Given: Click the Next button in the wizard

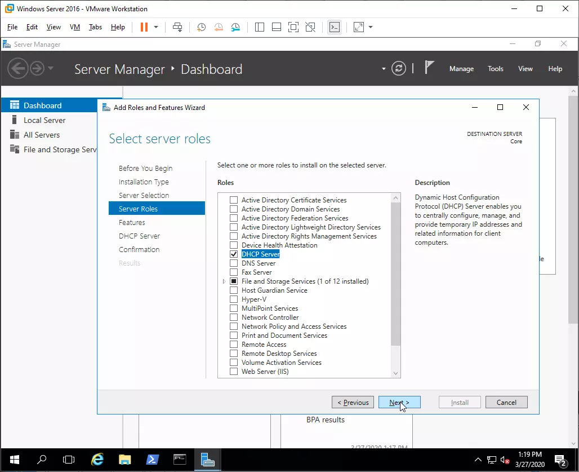Looking at the screenshot, I should pos(399,402).
